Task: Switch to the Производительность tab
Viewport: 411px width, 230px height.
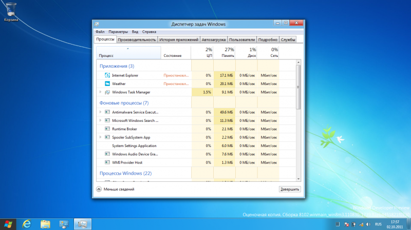Action: pos(137,39)
